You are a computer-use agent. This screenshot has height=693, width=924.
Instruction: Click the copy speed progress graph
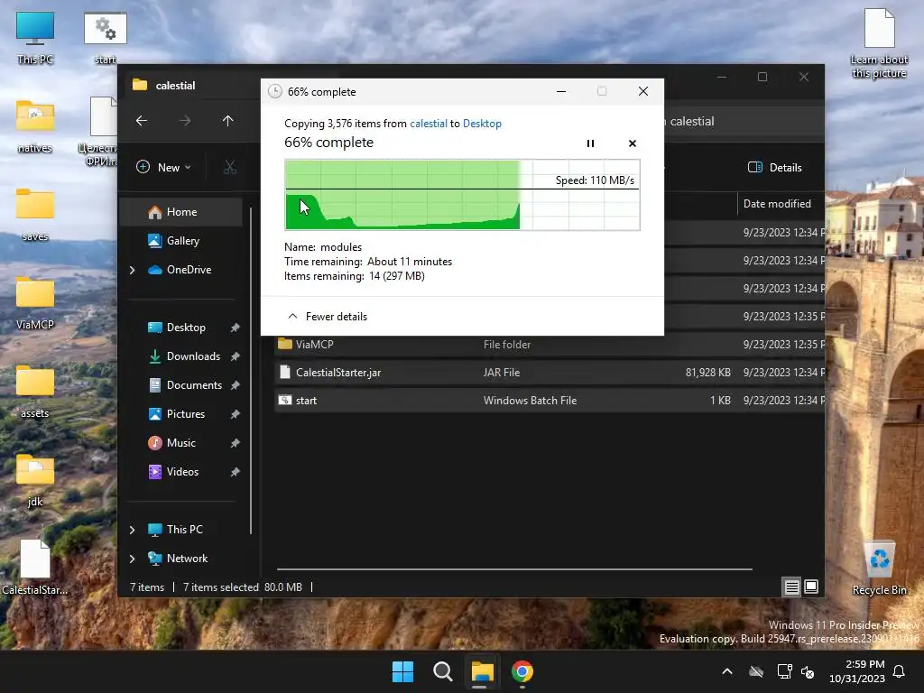tap(462, 195)
